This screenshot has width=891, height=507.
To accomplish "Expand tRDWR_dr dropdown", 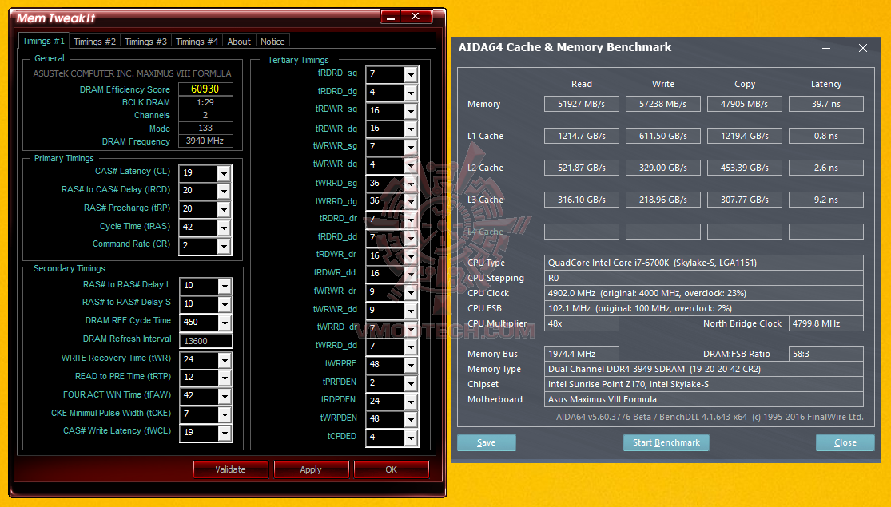I will (411, 255).
